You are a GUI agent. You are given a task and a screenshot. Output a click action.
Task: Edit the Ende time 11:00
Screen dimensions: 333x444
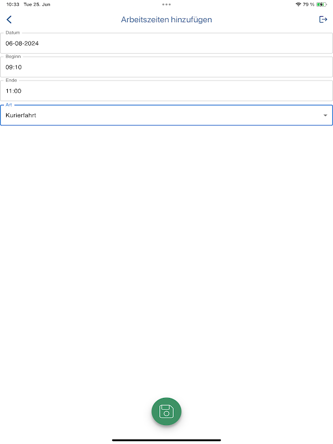click(x=167, y=91)
